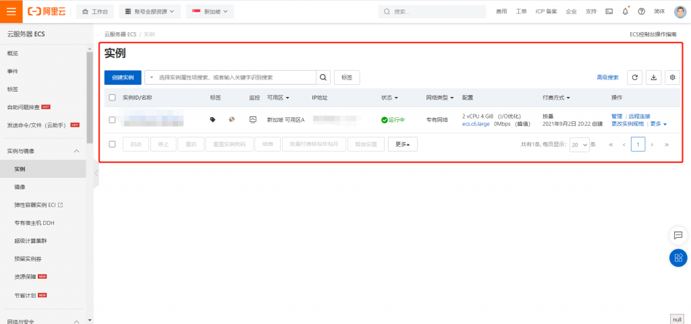Click the search magnifier button
Screen dimensions: 691x324
[x=323, y=77]
